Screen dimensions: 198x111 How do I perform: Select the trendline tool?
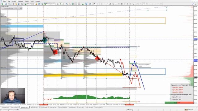pyautogui.click(x=107, y=4)
